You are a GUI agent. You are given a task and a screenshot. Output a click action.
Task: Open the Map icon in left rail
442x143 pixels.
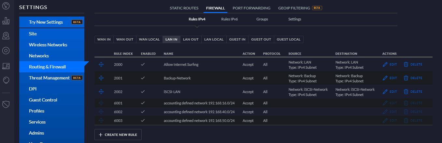tap(6, 36)
